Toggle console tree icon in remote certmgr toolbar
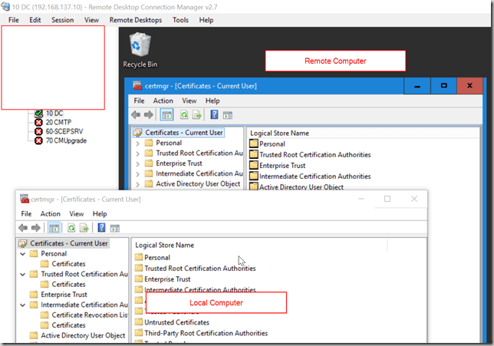 click(x=166, y=115)
